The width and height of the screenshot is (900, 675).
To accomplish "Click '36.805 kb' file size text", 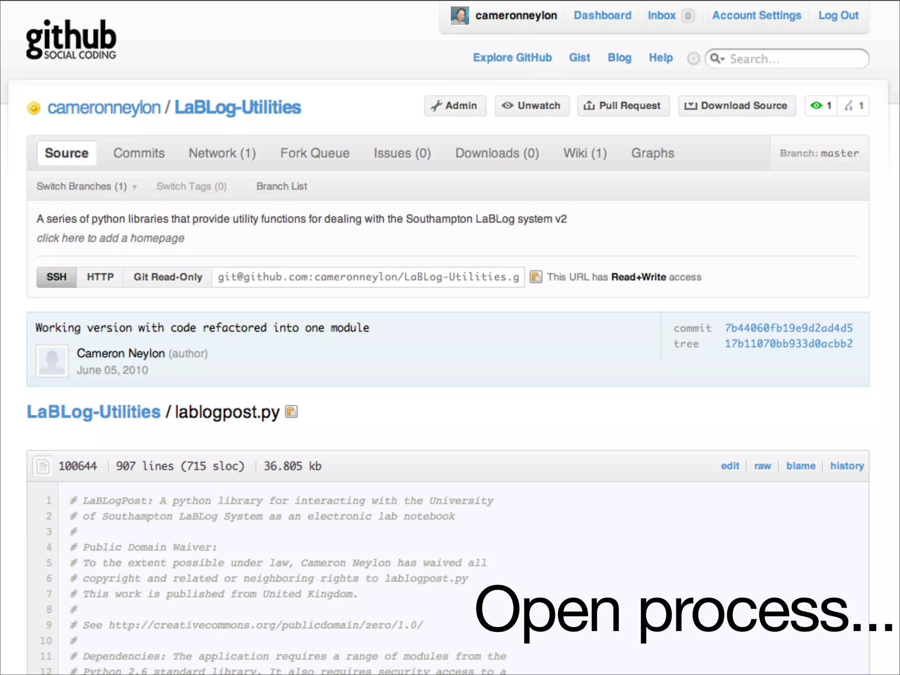I will point(293,466).
